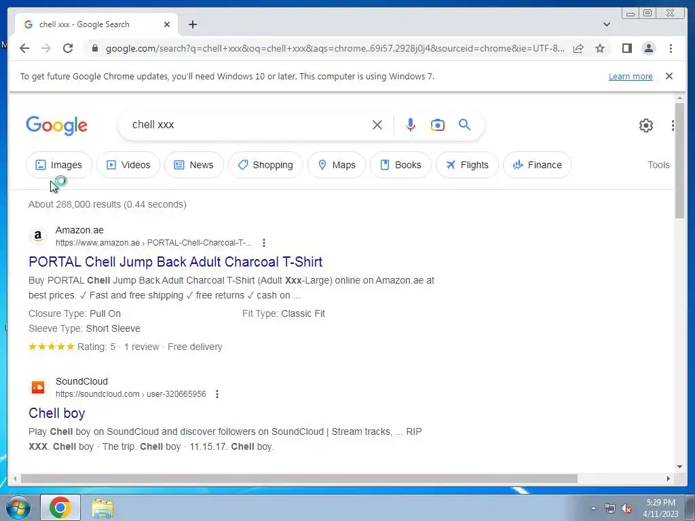
Task: Close the 'chell xxx - Google Search' tab
Action: 167,24
